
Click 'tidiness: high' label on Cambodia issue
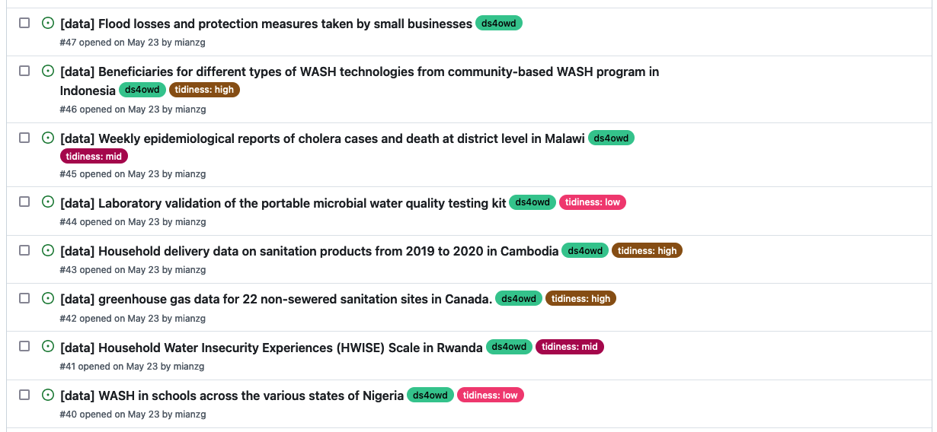tap(647, 251)
